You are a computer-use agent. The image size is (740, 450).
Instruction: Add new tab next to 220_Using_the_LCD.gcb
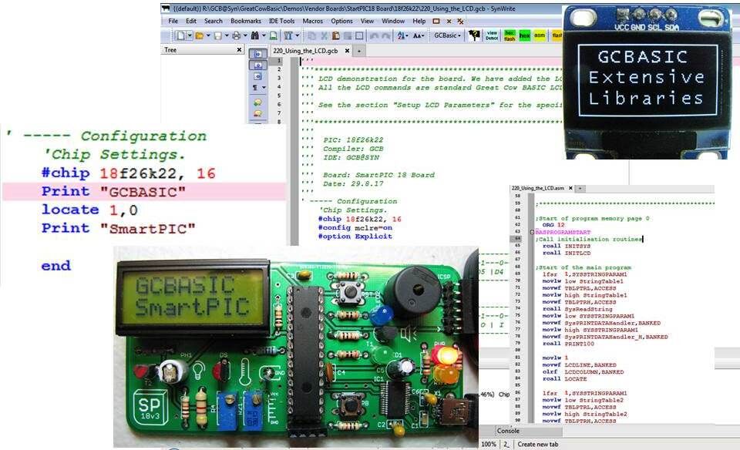click(x=359, y=50)
